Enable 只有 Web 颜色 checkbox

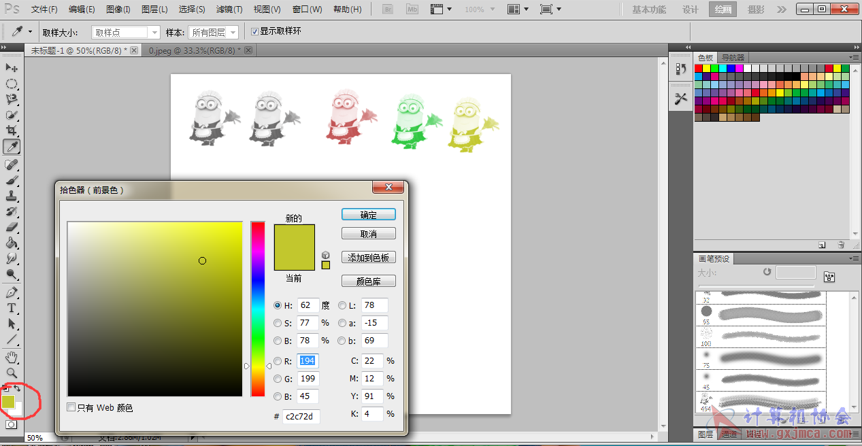click(71, 407)
